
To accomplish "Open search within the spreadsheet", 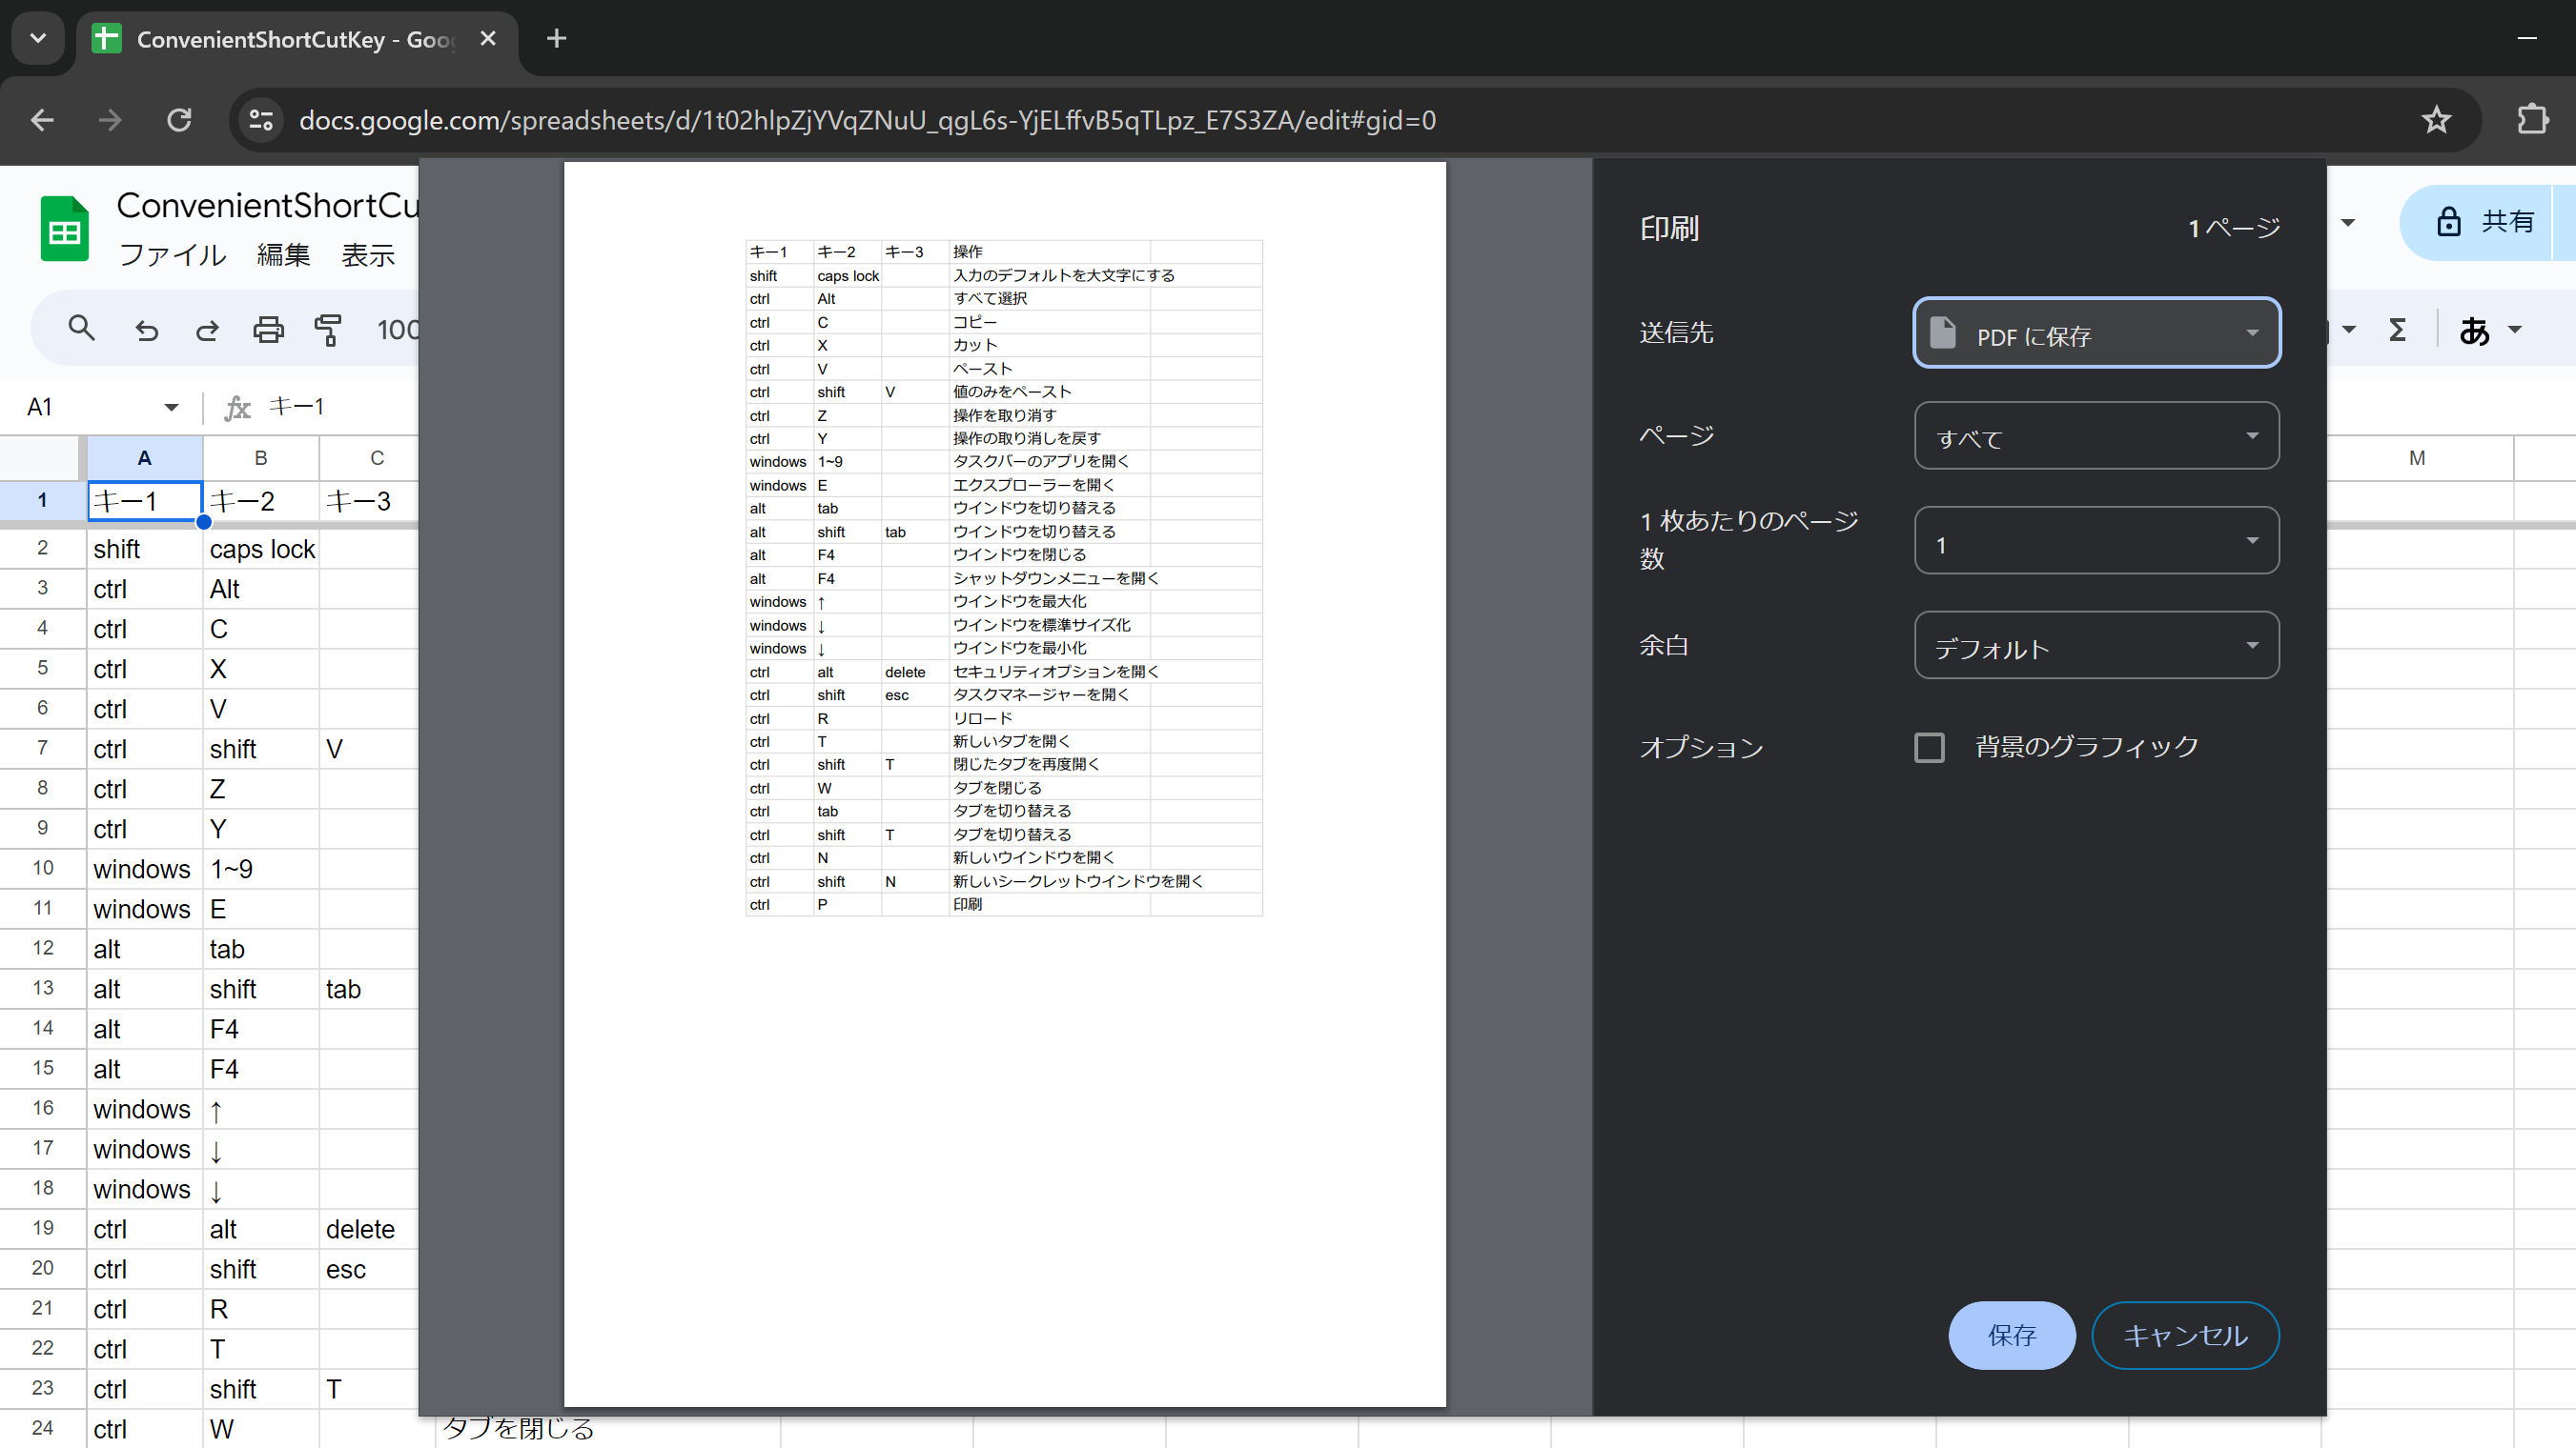I will pos(82,328).
